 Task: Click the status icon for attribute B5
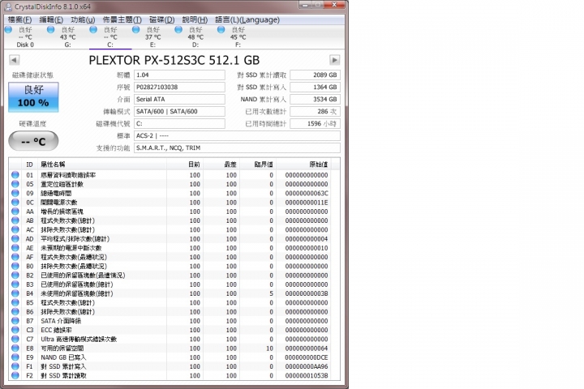(x=15, y=302)
